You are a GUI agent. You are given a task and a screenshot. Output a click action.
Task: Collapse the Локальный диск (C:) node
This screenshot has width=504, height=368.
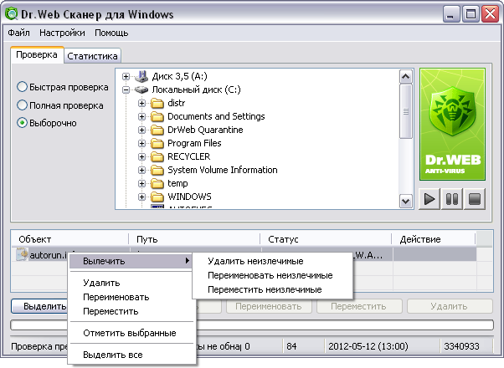(126, 90)
